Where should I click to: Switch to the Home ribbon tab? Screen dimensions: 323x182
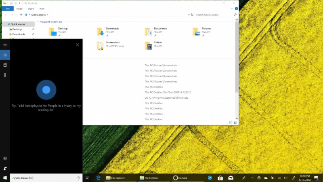pyautogui.click(x=19, y=8)
